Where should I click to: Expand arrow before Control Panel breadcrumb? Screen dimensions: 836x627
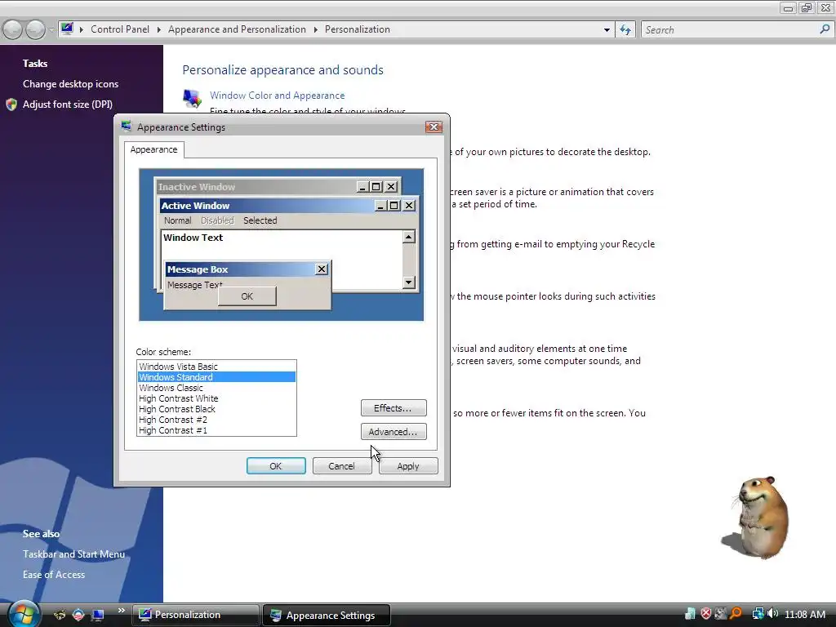click(82, 29)
